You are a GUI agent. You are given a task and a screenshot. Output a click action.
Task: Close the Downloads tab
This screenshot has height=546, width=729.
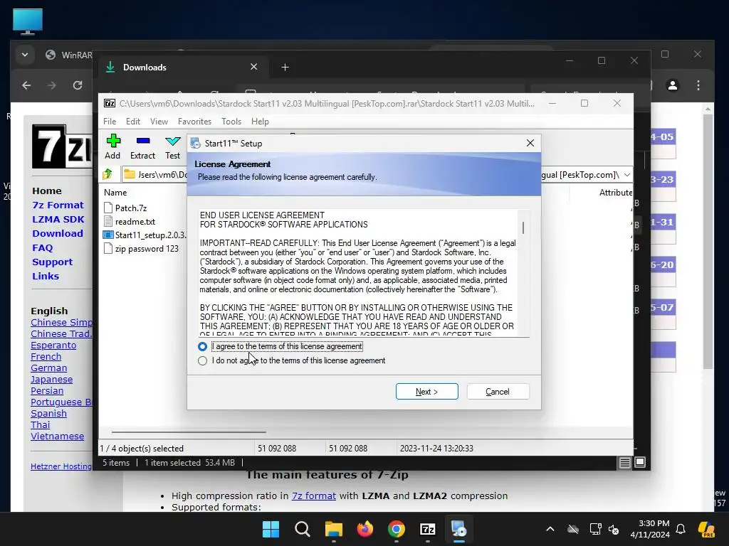254,67
